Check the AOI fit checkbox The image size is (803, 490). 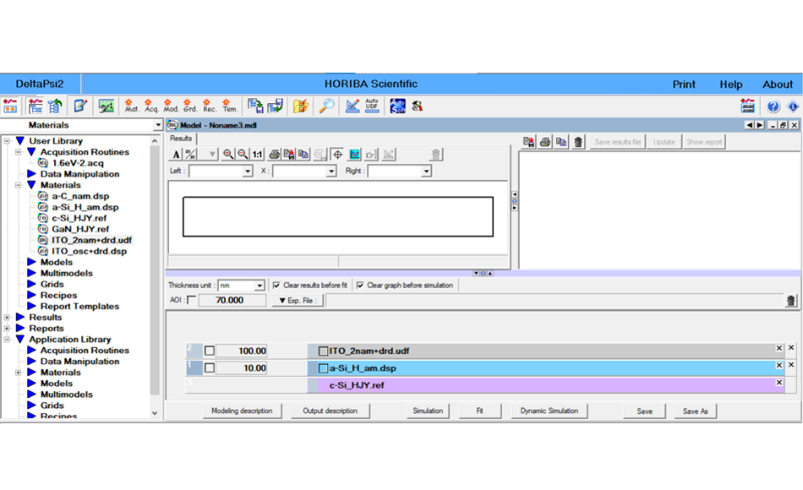(x=192, y=300)
